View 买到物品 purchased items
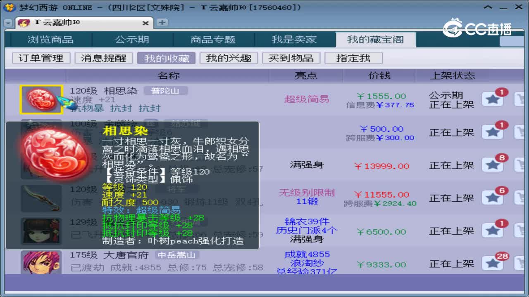 291,58
